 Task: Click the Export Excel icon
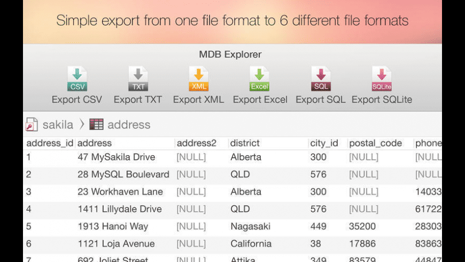click(x=259, y=79)
